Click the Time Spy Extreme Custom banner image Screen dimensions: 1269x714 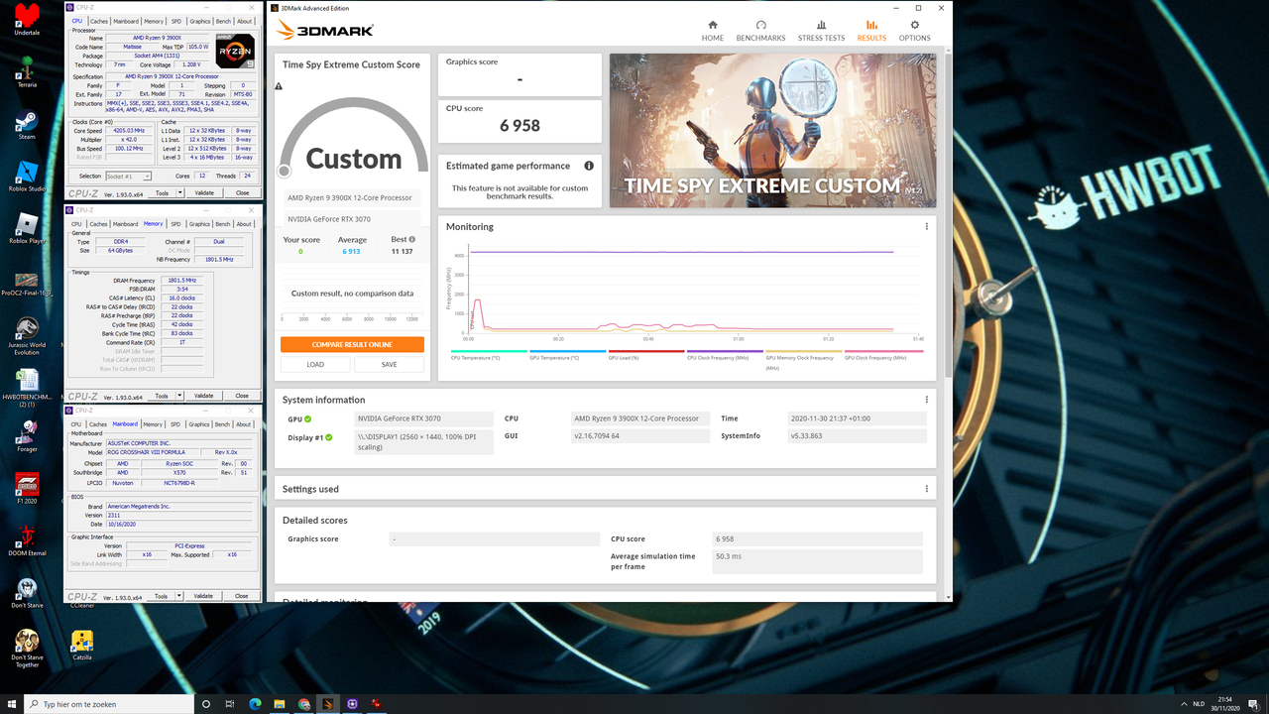pos(772,130)
